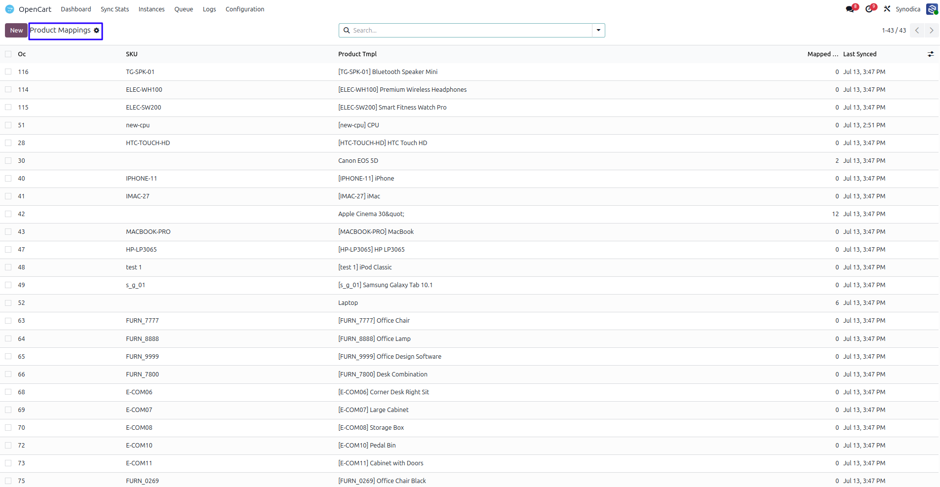Image resolution: width=940 pixels, height=487 pixels.
Task: Go to previous page arrow
Action: click(917, 31)
